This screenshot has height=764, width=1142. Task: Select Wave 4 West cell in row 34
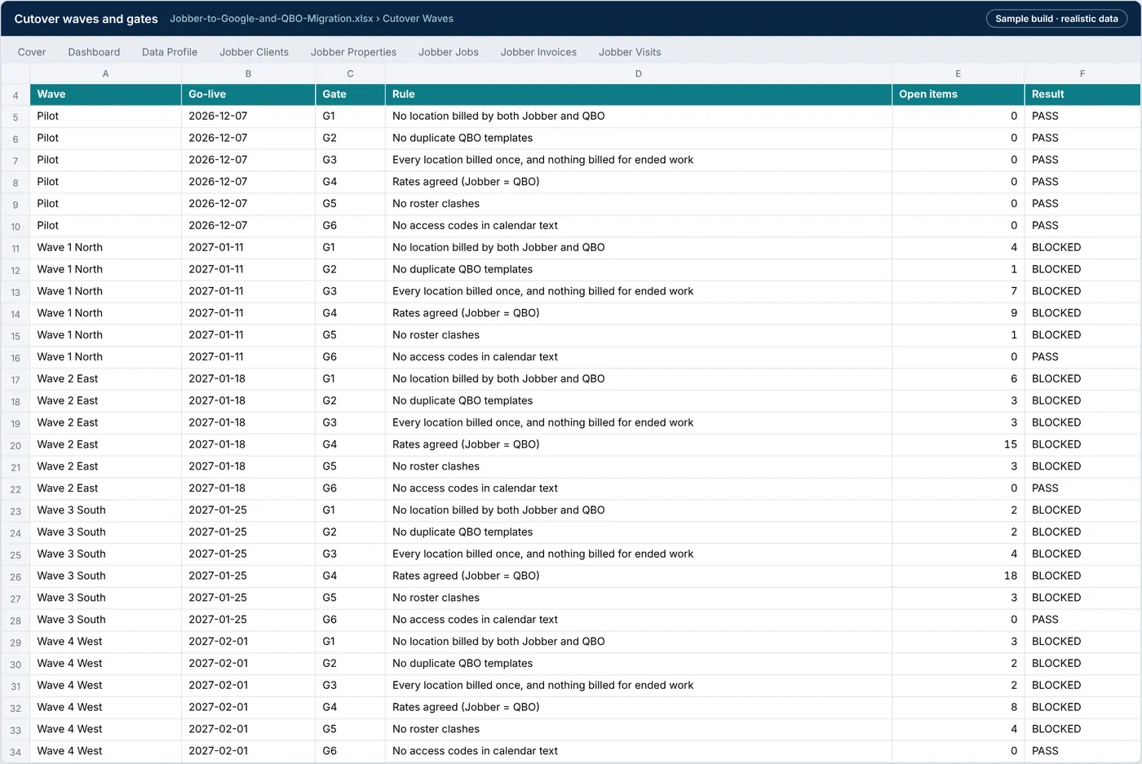pos(105,751)
